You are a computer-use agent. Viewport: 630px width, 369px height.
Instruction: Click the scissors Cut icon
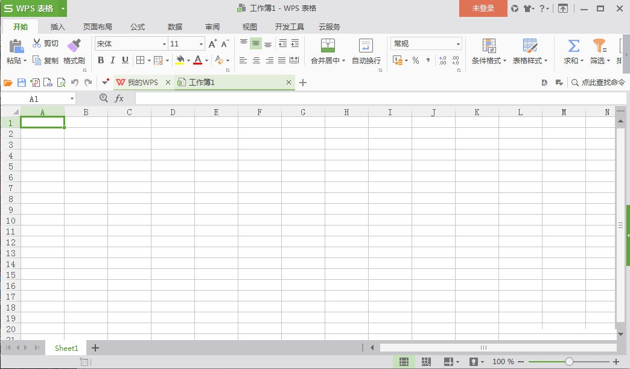point(37,43)
